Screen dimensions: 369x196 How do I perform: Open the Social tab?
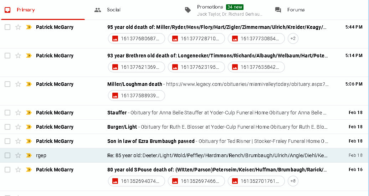[x=113, y=10]
